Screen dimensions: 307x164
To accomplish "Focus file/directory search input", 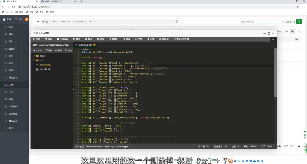I will [x=261, y=22].
